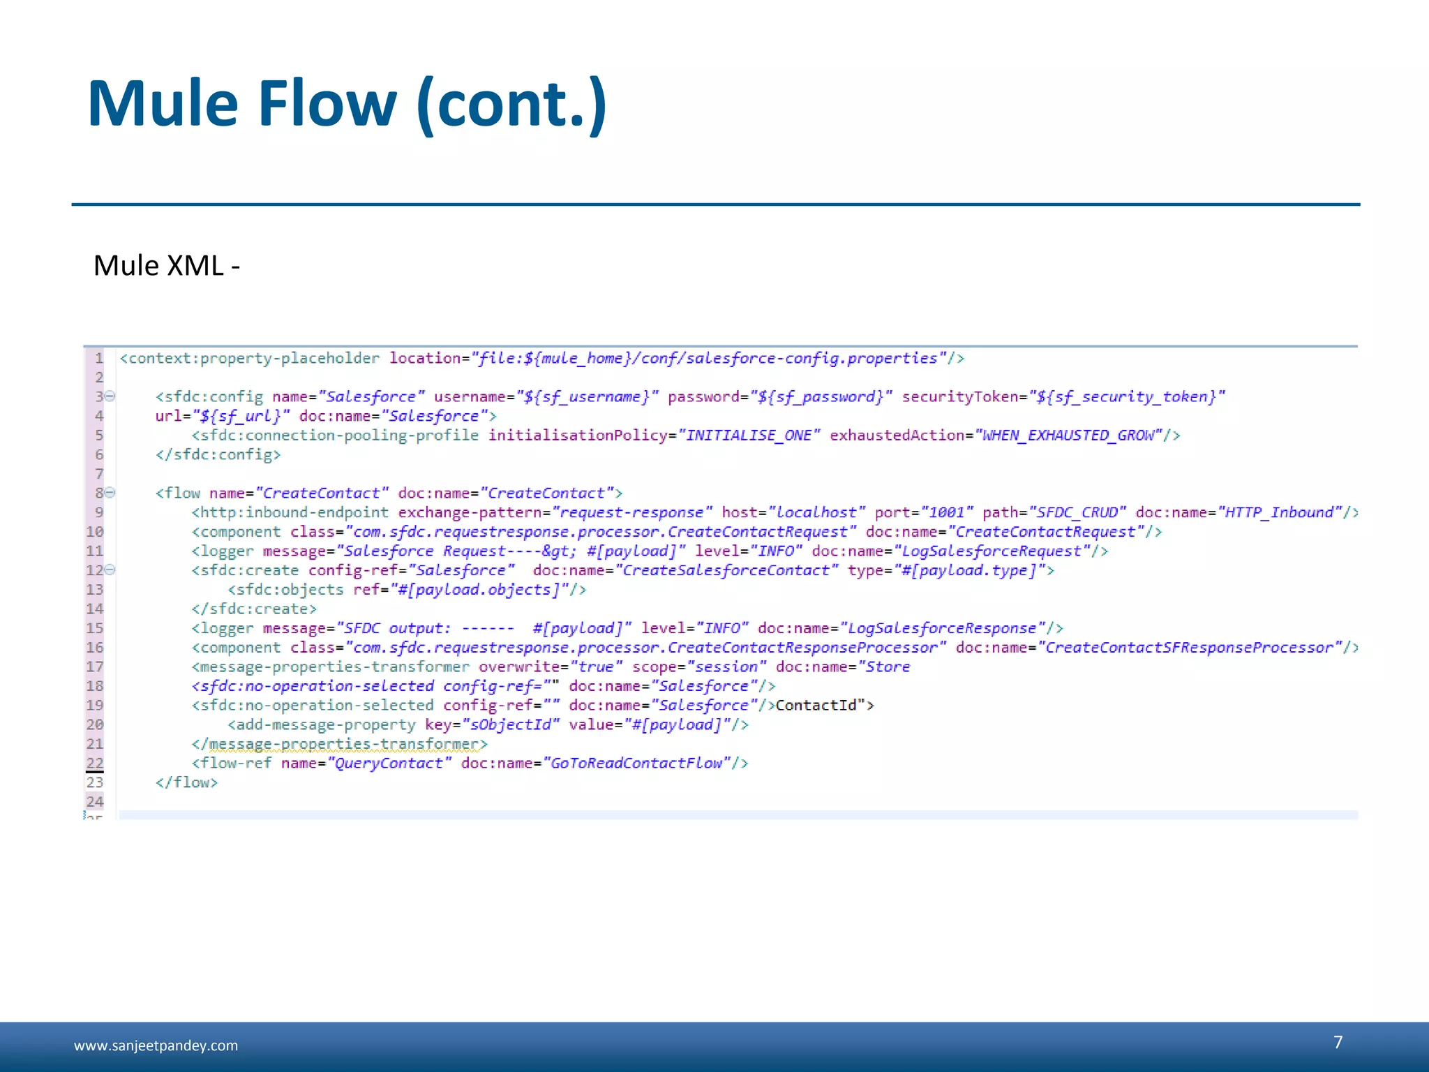Image resolution: width=1429 pixels, height=1072 pixels.
Task: Click line number 22 in the gutter
Action: [x=95, y=764]
